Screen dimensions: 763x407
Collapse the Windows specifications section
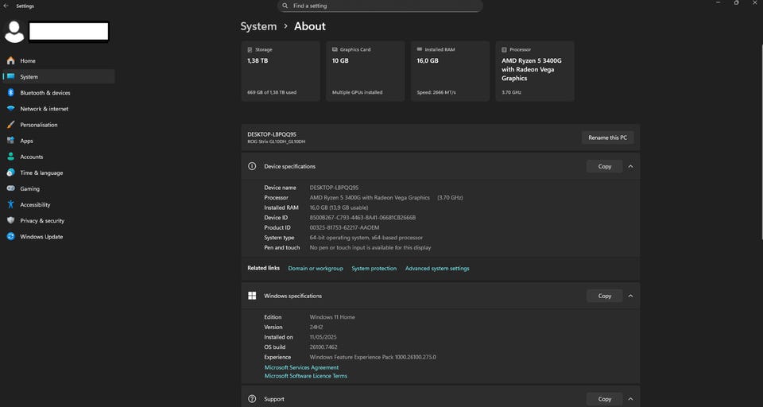pyautogui.click(x=630, y=296)
